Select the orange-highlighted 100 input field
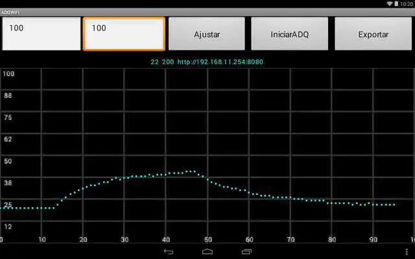The width and height of the screenshot is (415, 259). [x=124, y=34]
